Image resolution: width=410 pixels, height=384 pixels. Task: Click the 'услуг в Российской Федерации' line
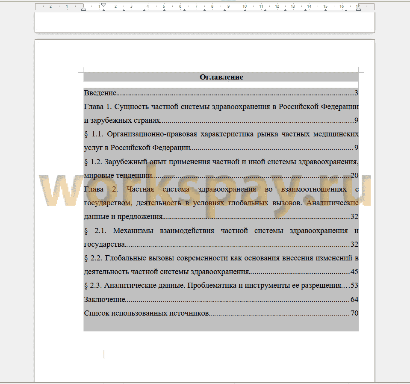221,148
